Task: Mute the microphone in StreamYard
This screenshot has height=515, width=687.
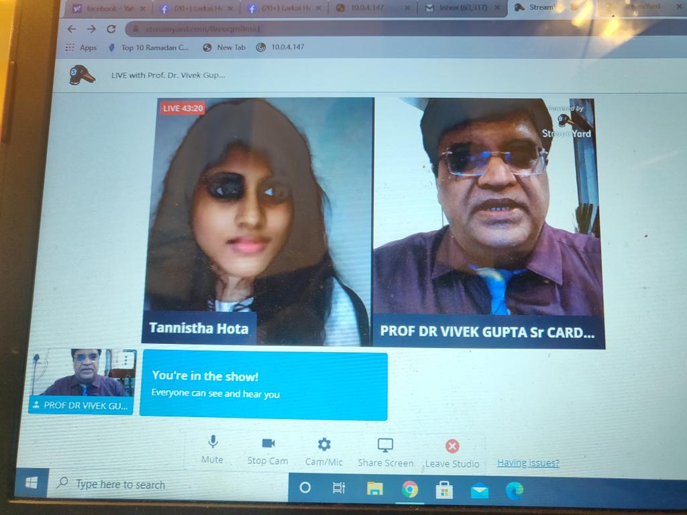Action: (213, 449)
